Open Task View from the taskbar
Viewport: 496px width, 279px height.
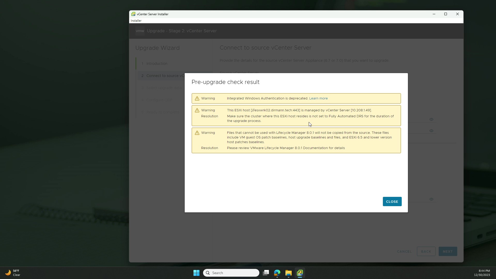(266, 273)
